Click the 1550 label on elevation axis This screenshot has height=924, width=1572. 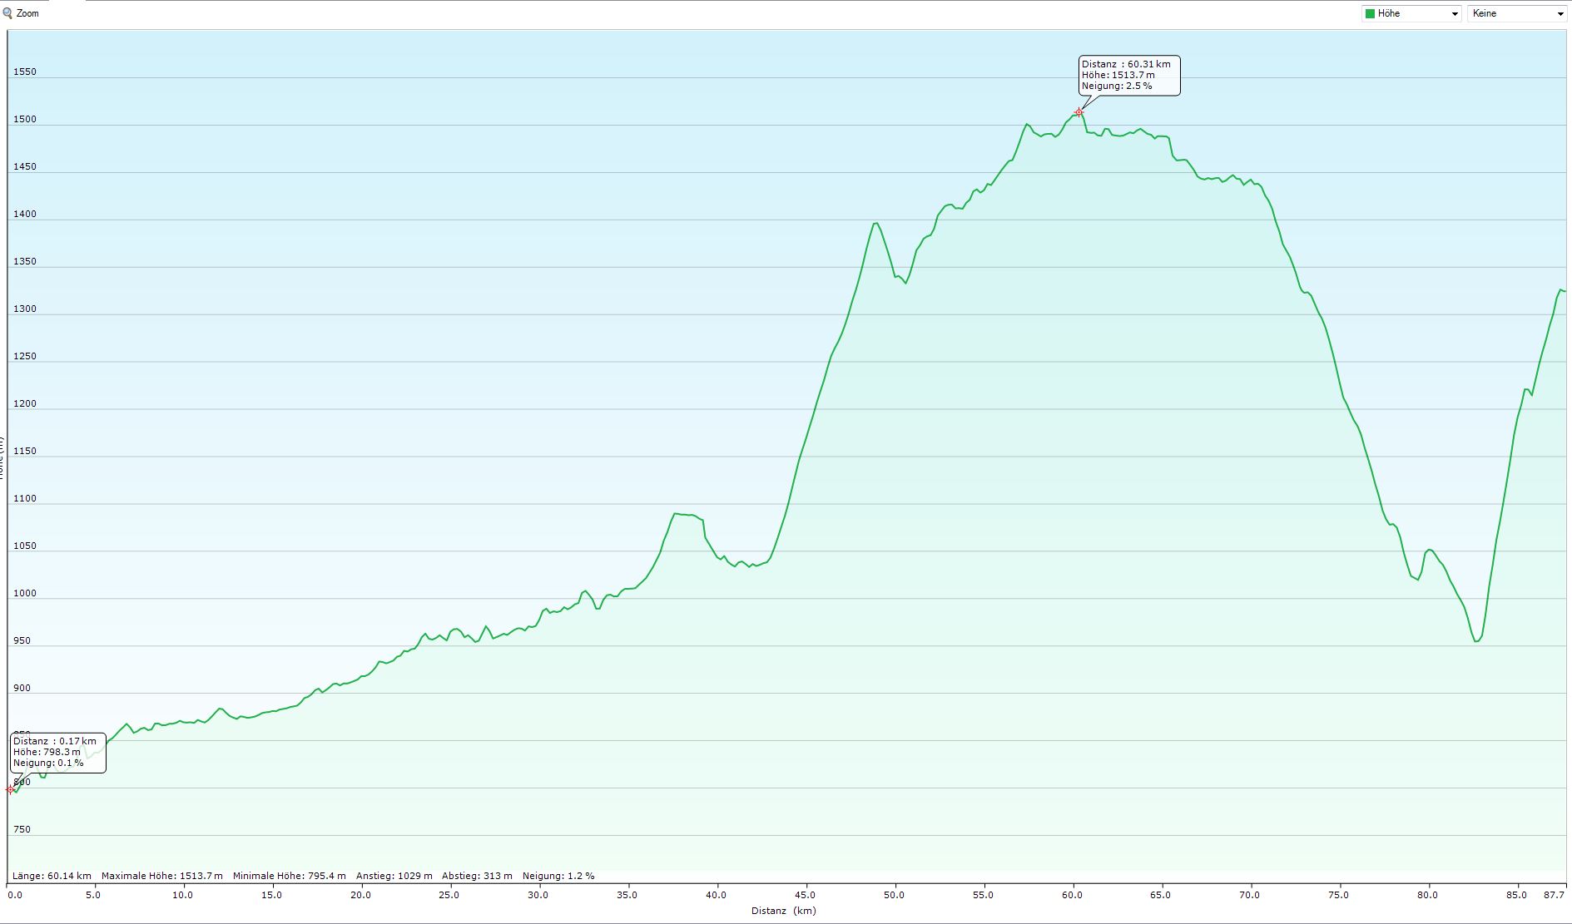coord(25,72)
